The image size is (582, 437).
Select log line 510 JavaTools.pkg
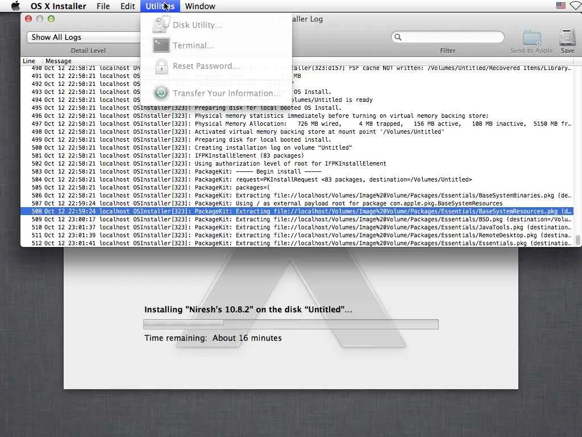297,228
